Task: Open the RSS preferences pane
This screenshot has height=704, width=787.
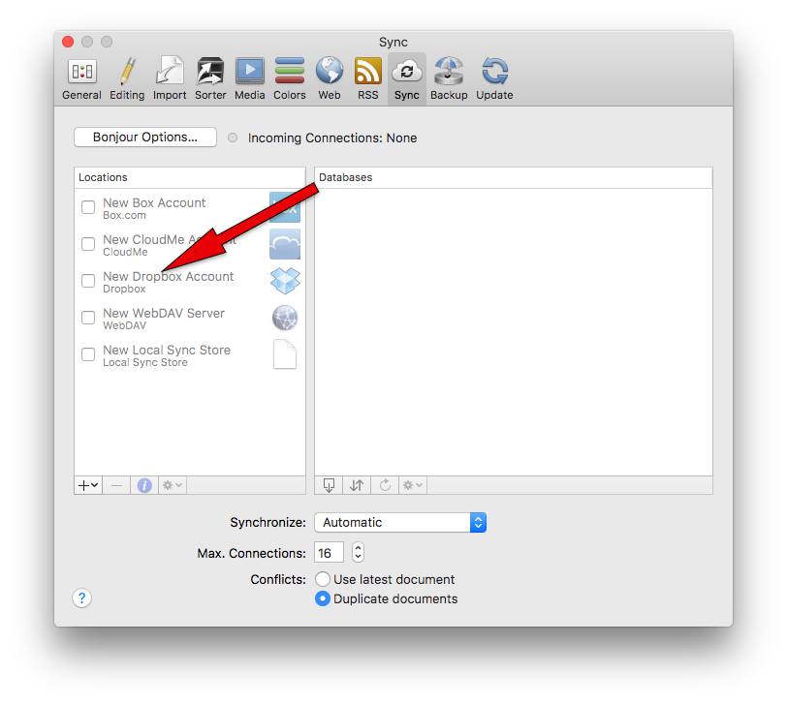Action: pyautogui.click(x=367, y=78)
